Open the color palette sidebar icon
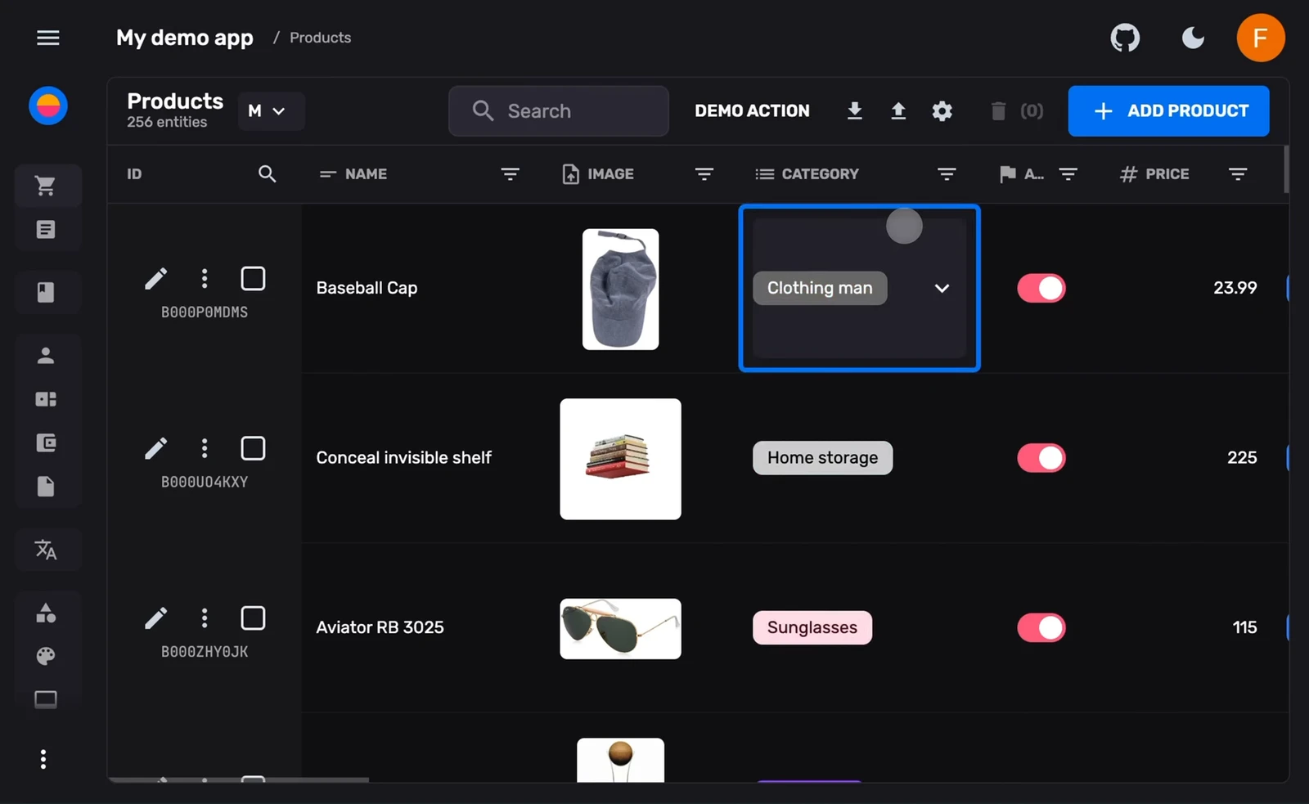The width and height of the screenshot is (1309, 804). (46, 656)
